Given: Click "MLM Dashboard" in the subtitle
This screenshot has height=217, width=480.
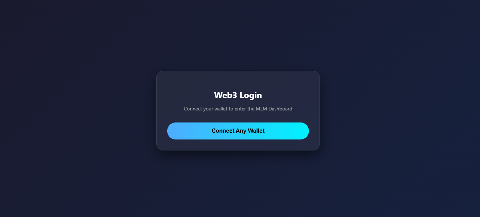Looking at the screenshot, I should tap(274, 109).
